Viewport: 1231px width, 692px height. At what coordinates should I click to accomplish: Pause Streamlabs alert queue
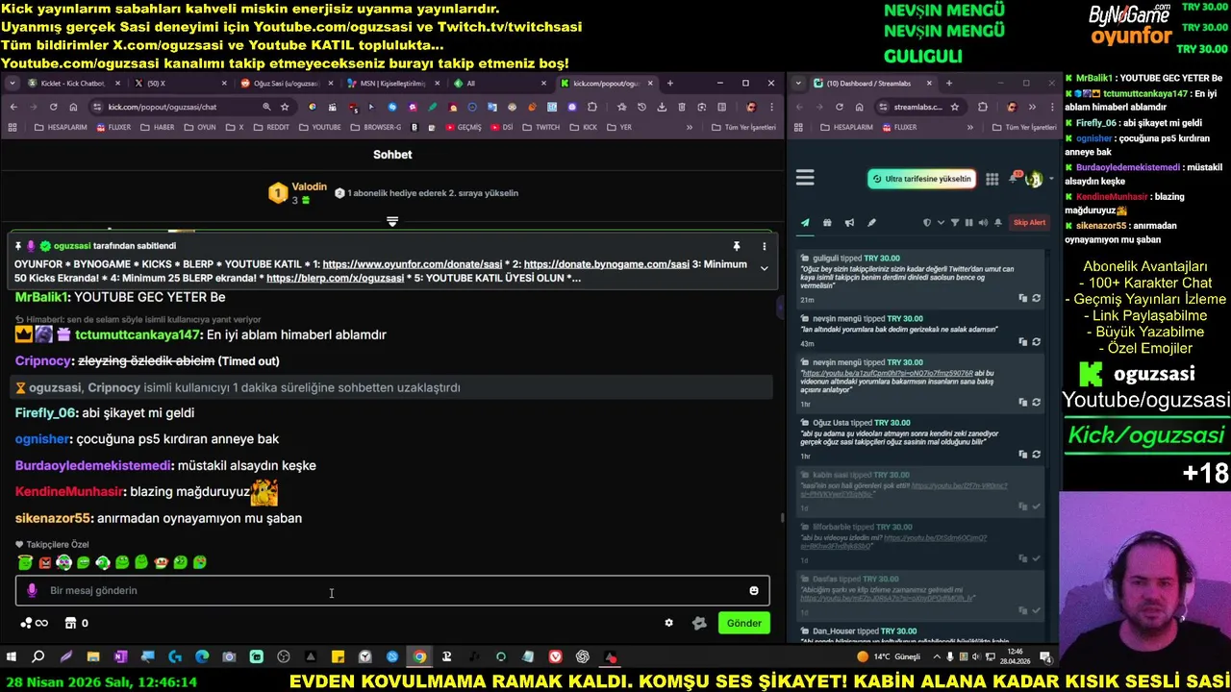(968, 223)
